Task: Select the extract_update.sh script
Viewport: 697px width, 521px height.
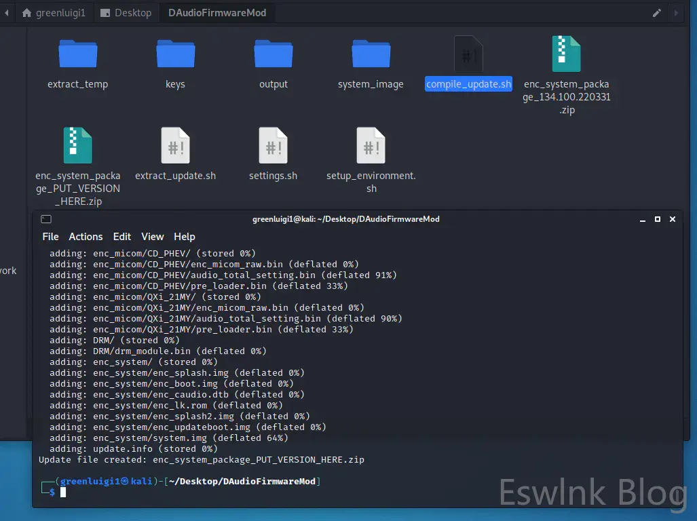Action: (x=175, y=145)
